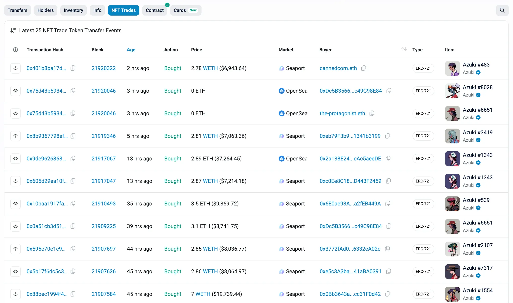Image resolution: width=513 pixels, height=303 pixels.
Task: Copy hash in the Azuki #8028 row
Action: point(73,91)
